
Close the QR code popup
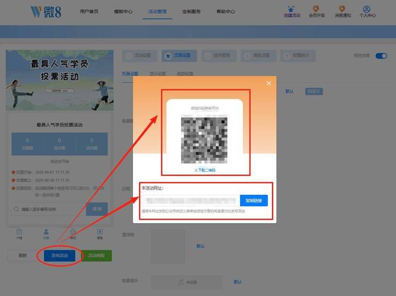pyautogui.click(x=269, y=83)
